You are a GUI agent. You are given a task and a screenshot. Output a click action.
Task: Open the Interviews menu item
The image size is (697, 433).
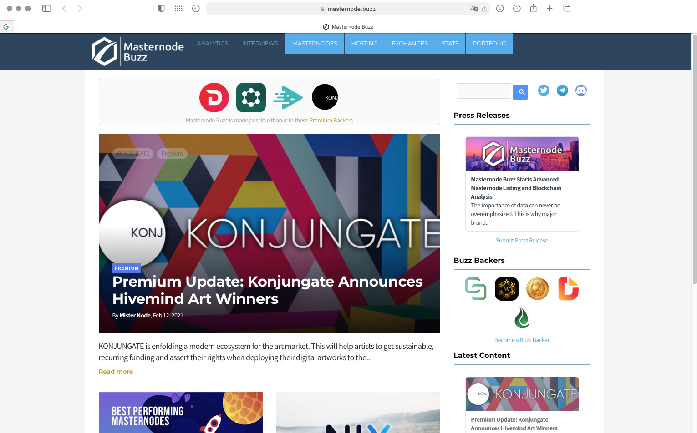(260, 44)
